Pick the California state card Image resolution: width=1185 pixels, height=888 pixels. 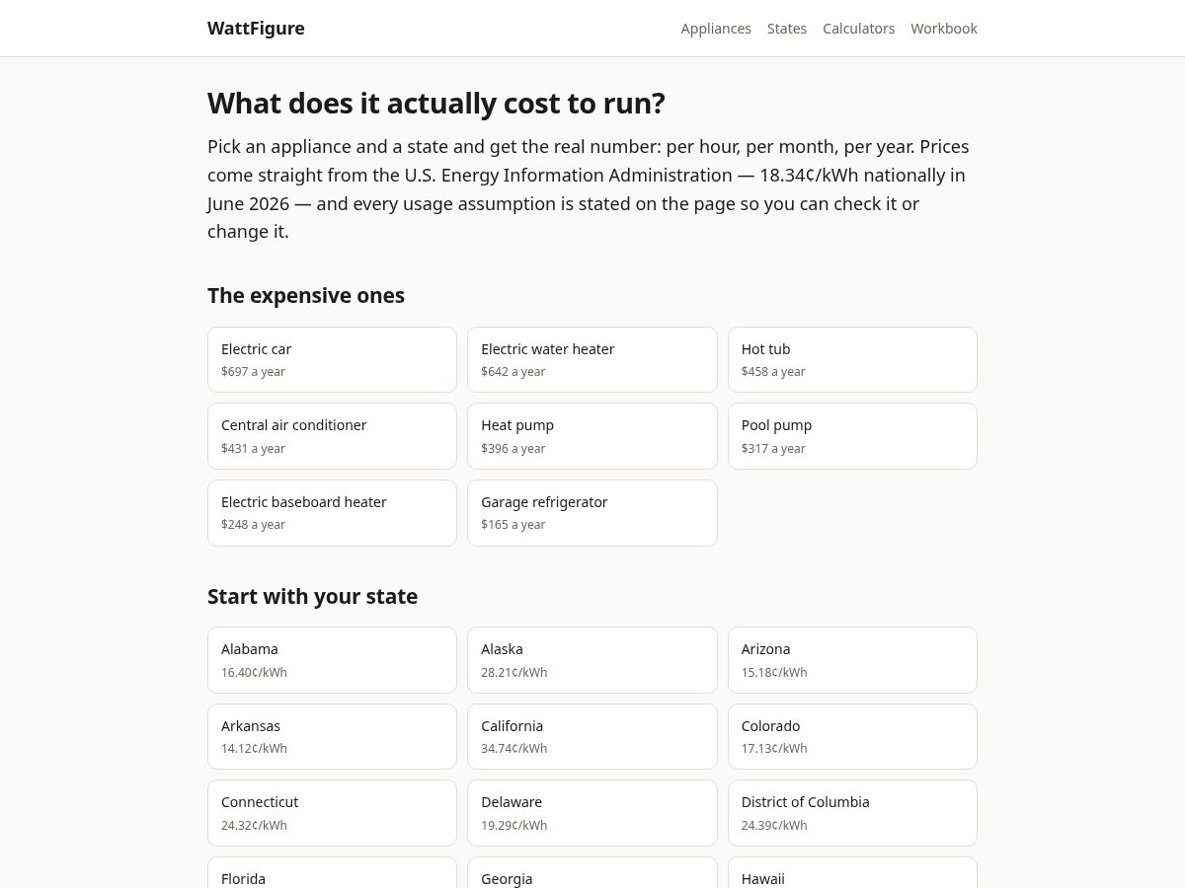(x=592, y=736)
